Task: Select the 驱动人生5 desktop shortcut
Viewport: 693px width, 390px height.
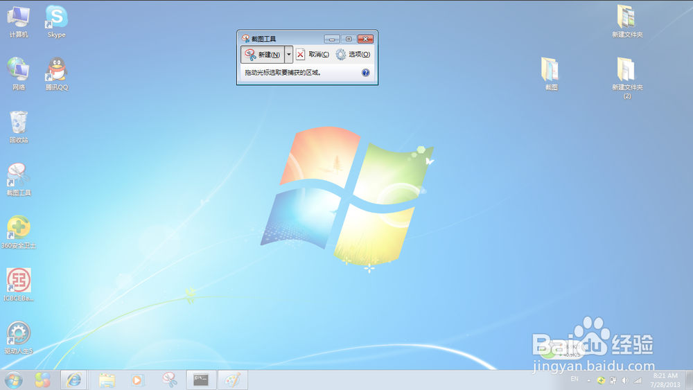Action: 19,338
